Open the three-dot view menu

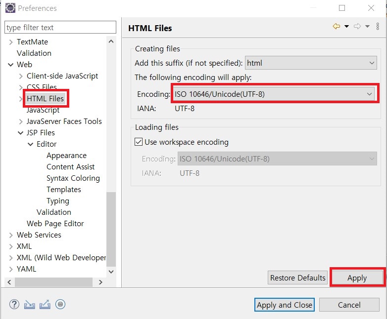[378, 26]
